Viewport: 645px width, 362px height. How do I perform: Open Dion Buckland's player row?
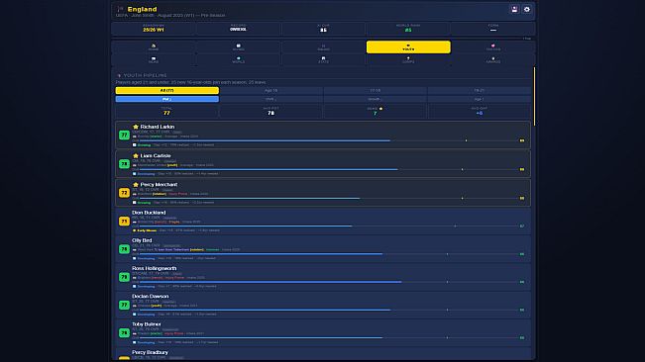pyautogui.click(x=323, y=221)
